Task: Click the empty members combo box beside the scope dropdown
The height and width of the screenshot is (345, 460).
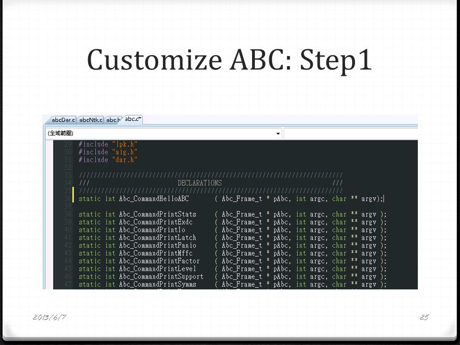Action: 351,134
